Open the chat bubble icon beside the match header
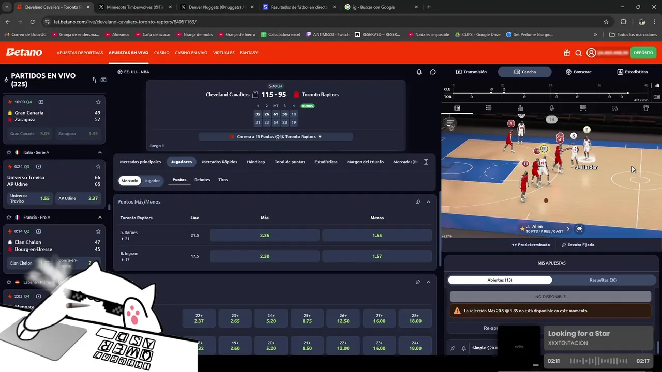 [433, 72]
